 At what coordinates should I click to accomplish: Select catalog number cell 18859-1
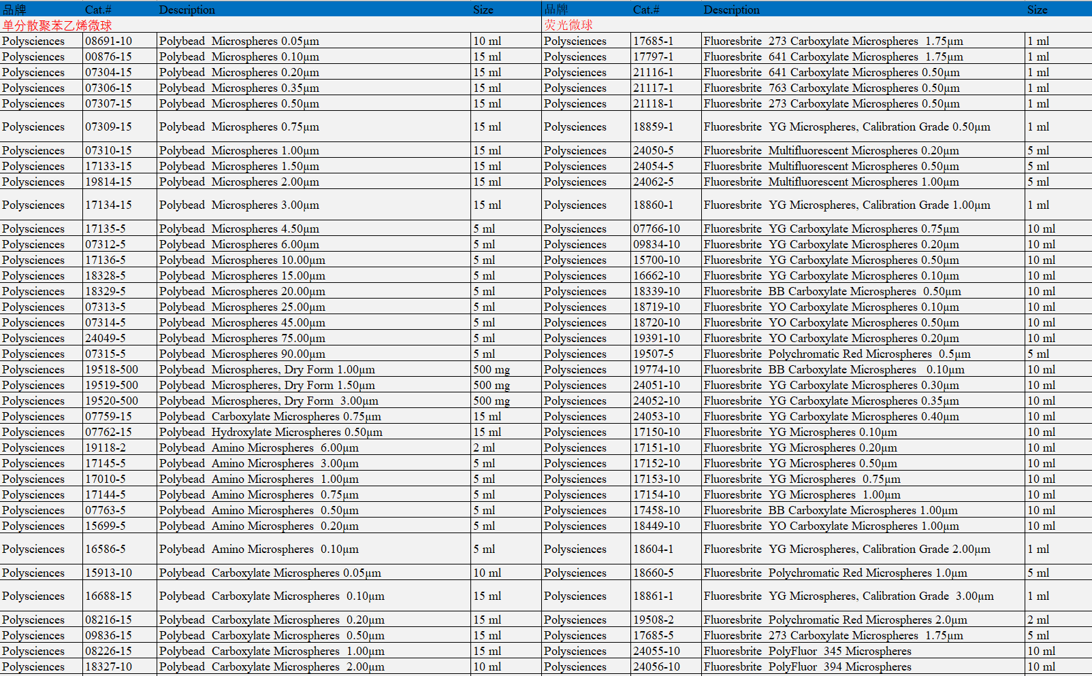click(x=653, y=126)
